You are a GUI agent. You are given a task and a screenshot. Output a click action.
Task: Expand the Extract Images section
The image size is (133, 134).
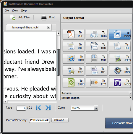point(96,98)
